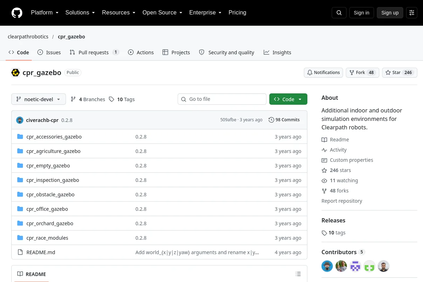Star the cpr_gazebo repository
Viewport: 423px width, 282px height.
pyautogui.click(x=400, y=73)
